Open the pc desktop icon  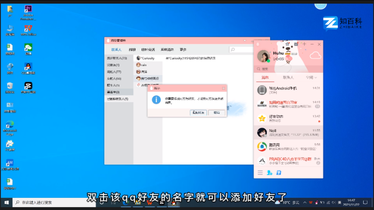coord(10,11)
